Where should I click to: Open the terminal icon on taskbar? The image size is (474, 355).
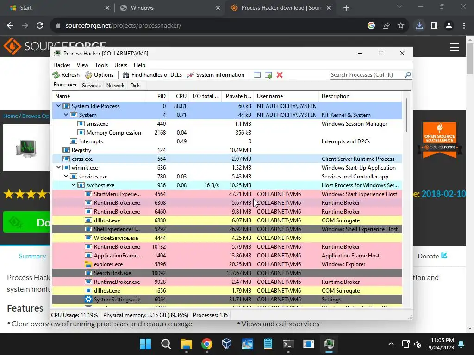coord(288,344)
